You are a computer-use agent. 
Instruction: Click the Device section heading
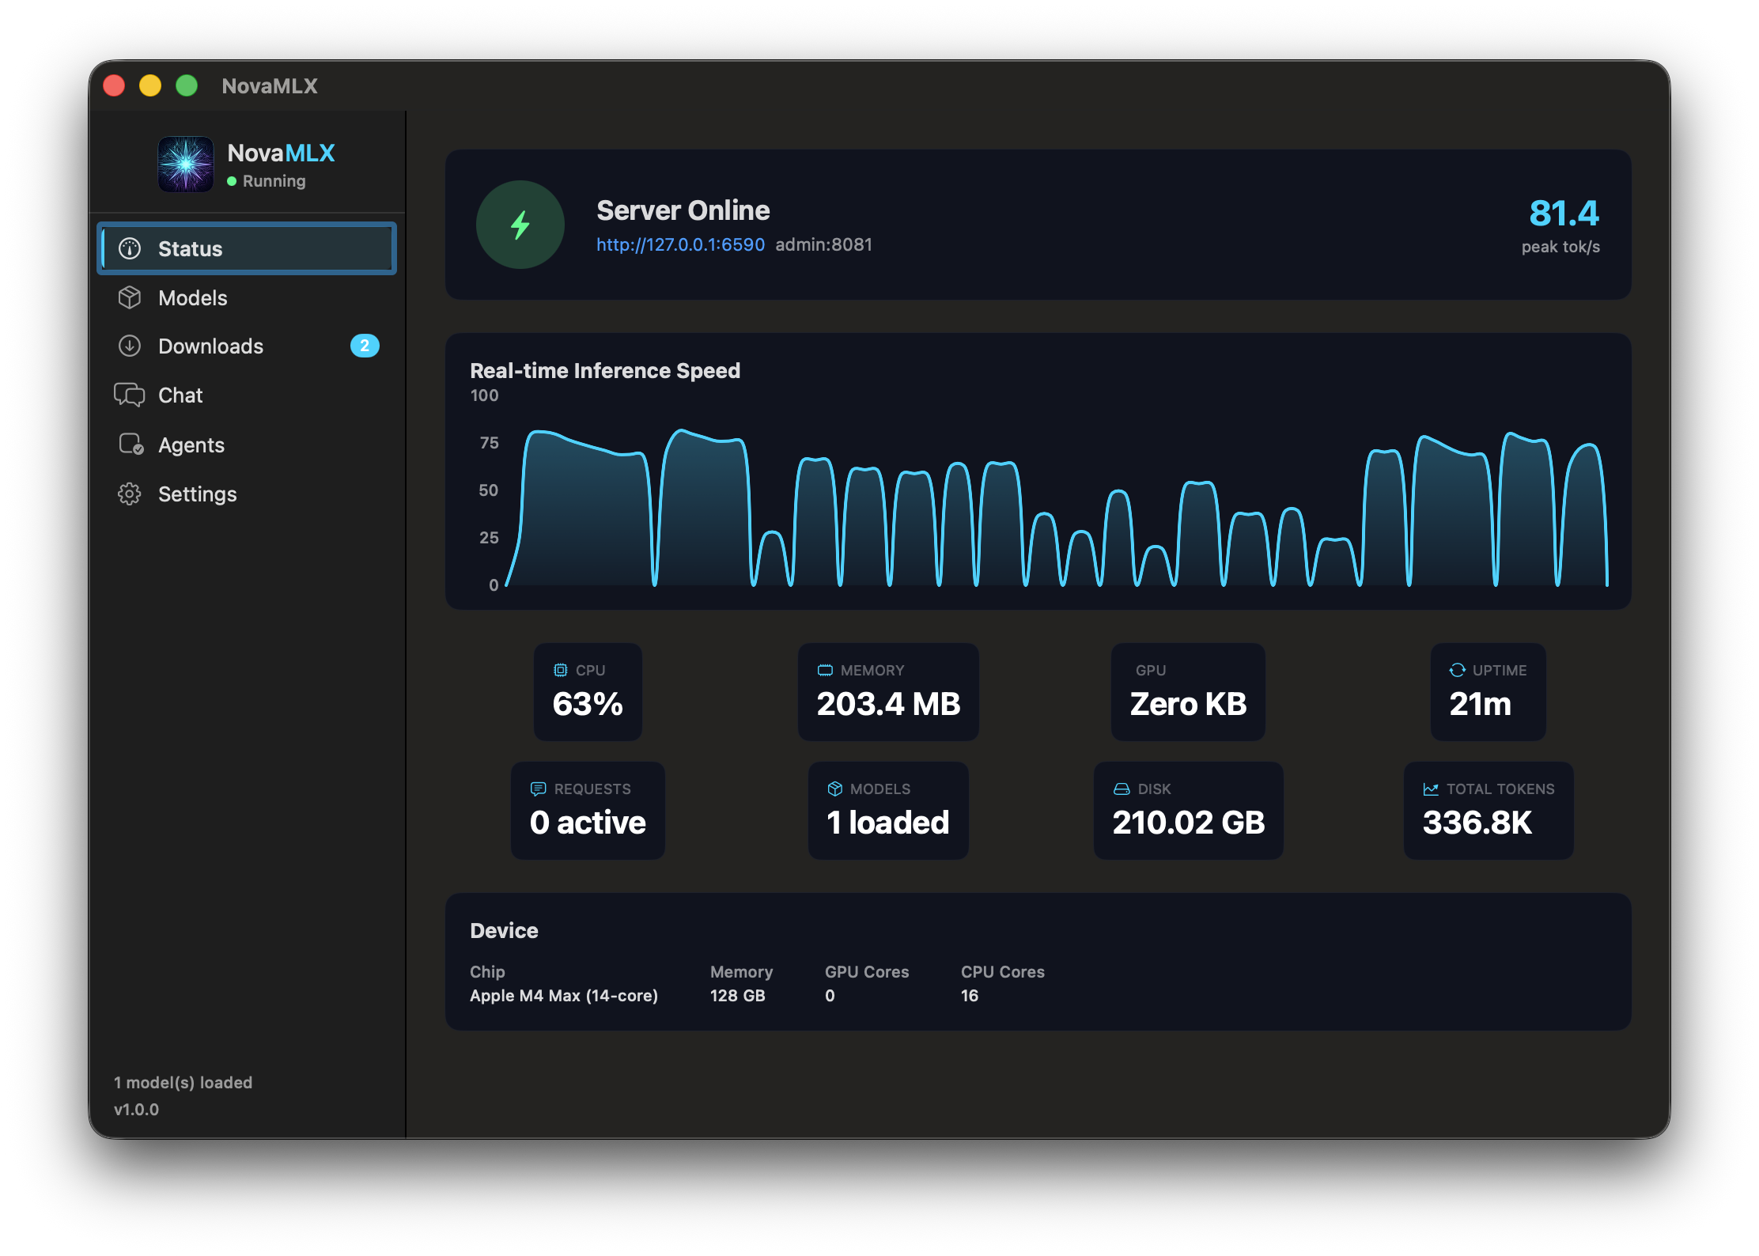point(504,931)
